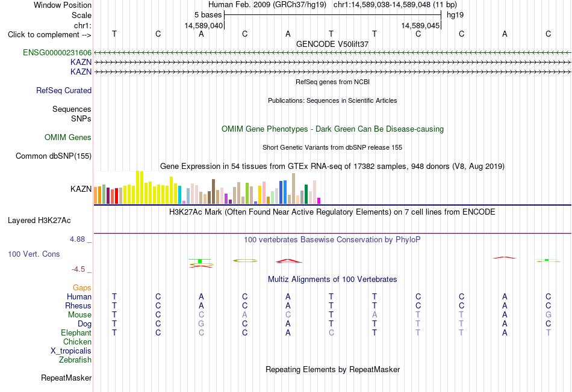The width and height of the screenshot is (572, 392).
Task: Click the OMIM Gene Phenotypes track title
Action: pyautogui.click(x=332, y=129)
